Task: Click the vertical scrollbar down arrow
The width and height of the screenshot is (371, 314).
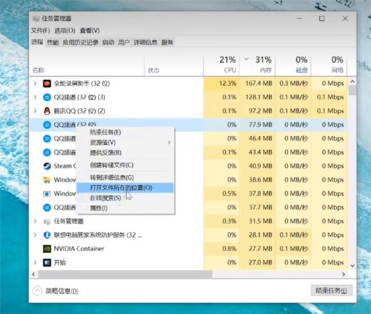Action: (352, 265)
